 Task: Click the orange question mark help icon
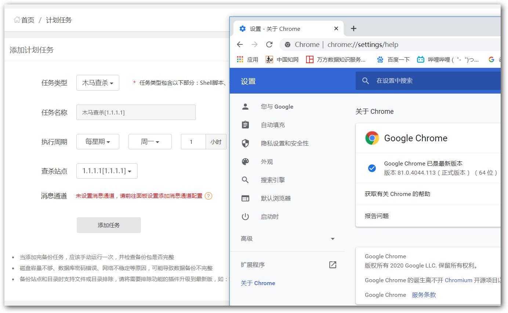click(208, 196)
